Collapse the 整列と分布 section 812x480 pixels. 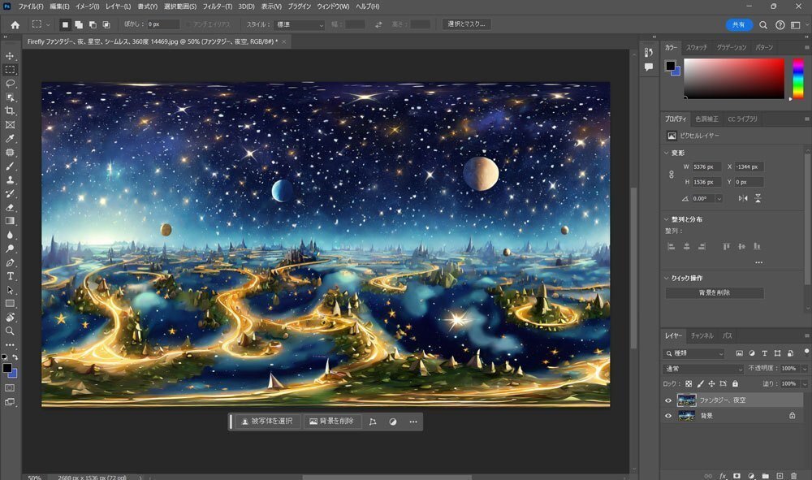click(667, 219)
